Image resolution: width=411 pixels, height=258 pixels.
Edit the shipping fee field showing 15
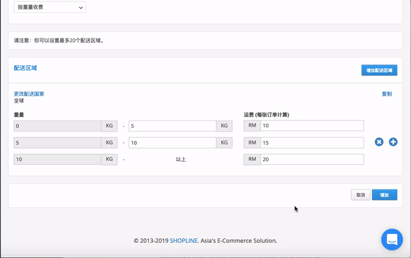[x=312, y=143]
